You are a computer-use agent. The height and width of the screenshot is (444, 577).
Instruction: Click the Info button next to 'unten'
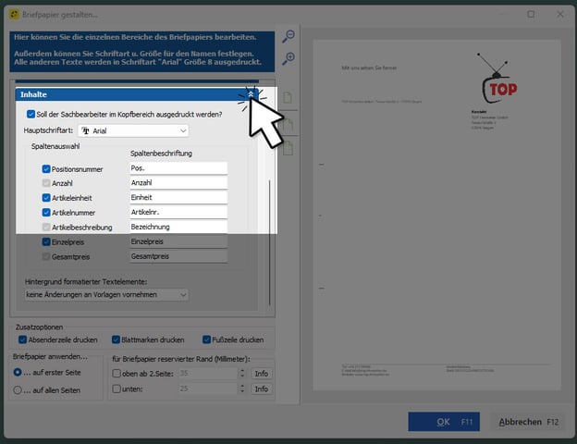click(x=262, y=389)
